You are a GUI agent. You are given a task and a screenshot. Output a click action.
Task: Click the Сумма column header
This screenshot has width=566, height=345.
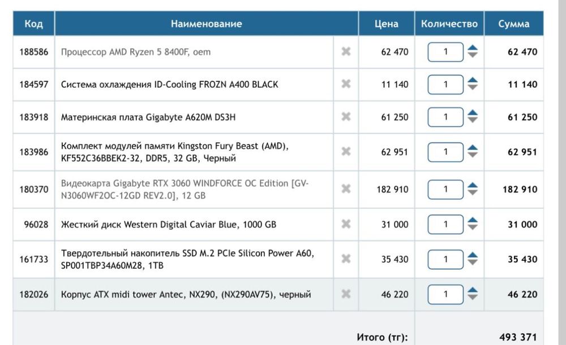514,23
